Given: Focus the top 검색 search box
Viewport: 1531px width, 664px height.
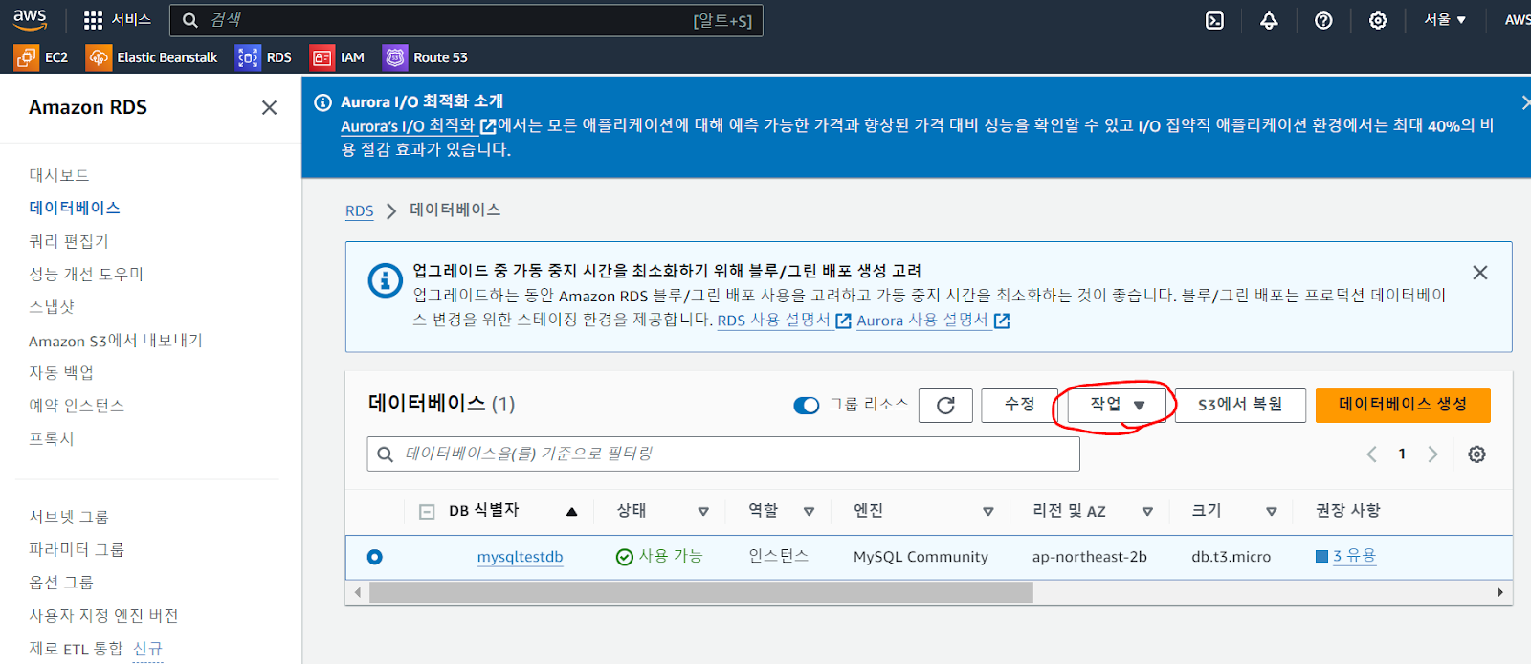Looking at the screenshot, I should coord(466,20).
